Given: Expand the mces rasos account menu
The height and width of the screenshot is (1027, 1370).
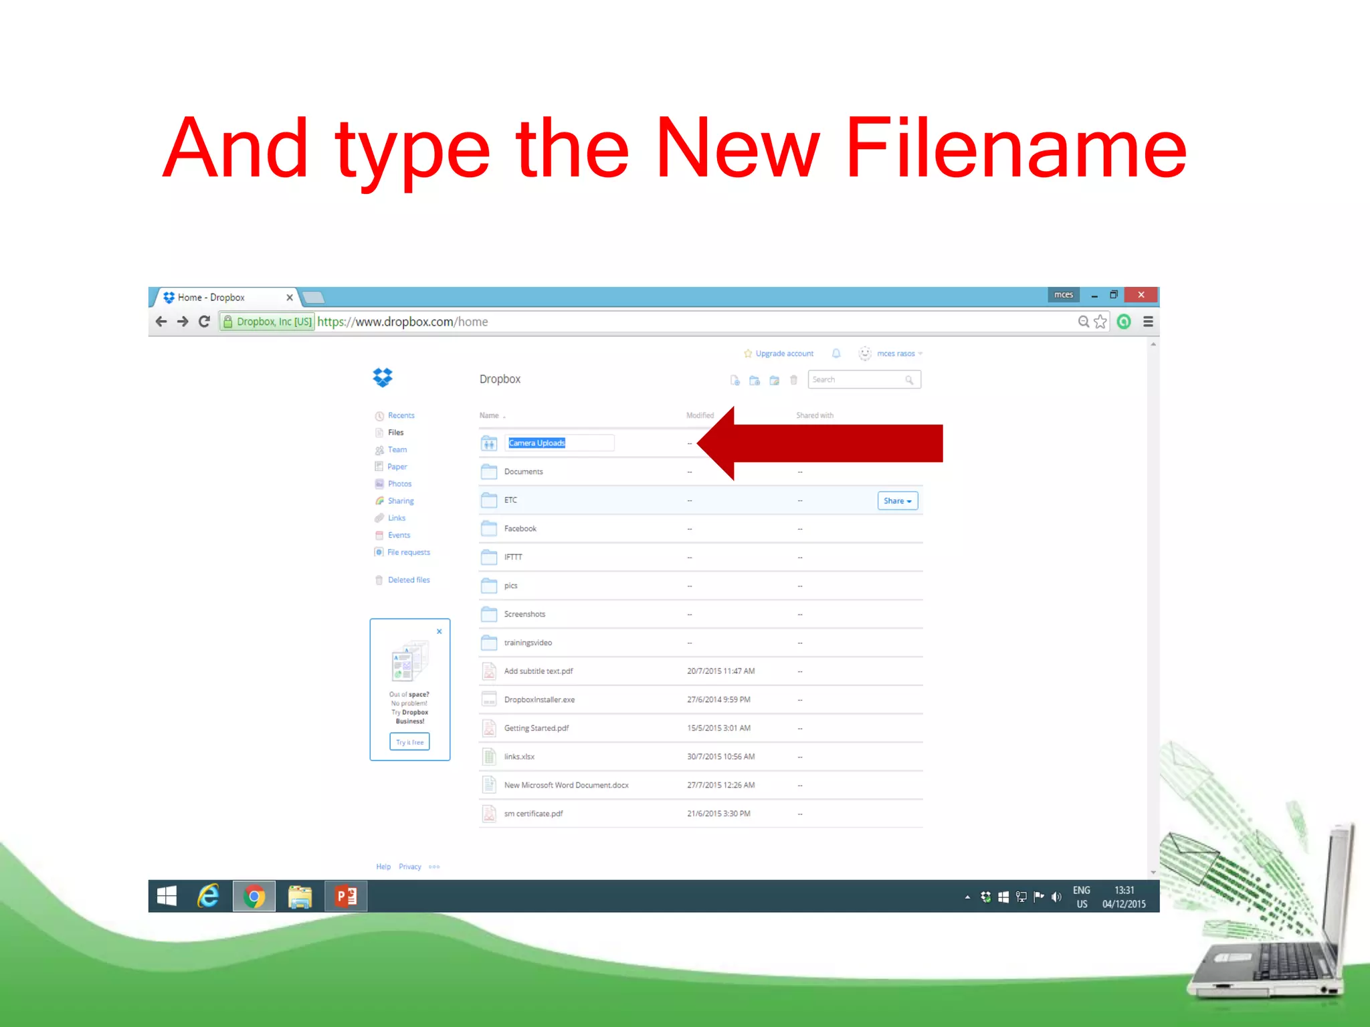Looking at the screenshot, I should [899, 354].
